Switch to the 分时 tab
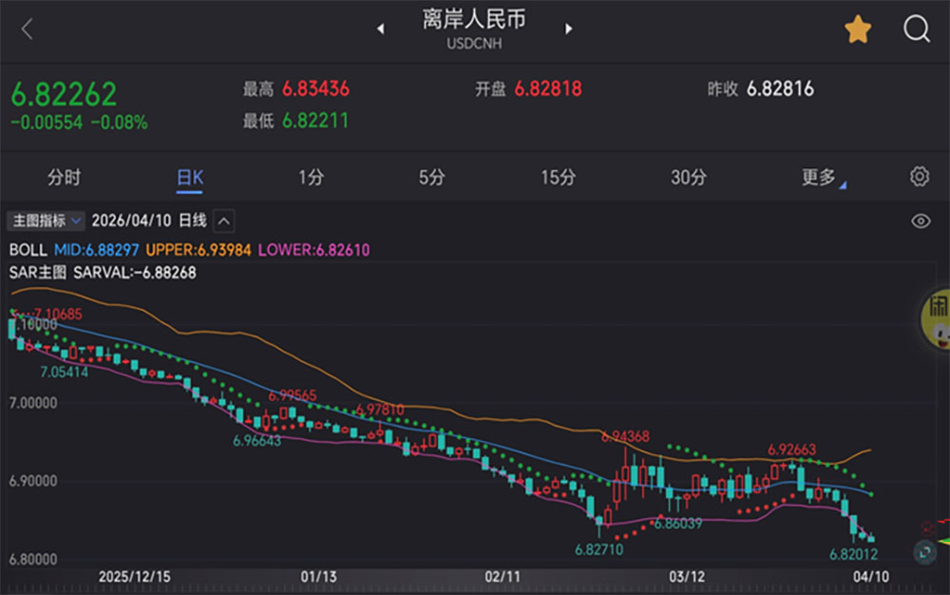Screen dimensions: 950x595 click(x=65, y=178)
